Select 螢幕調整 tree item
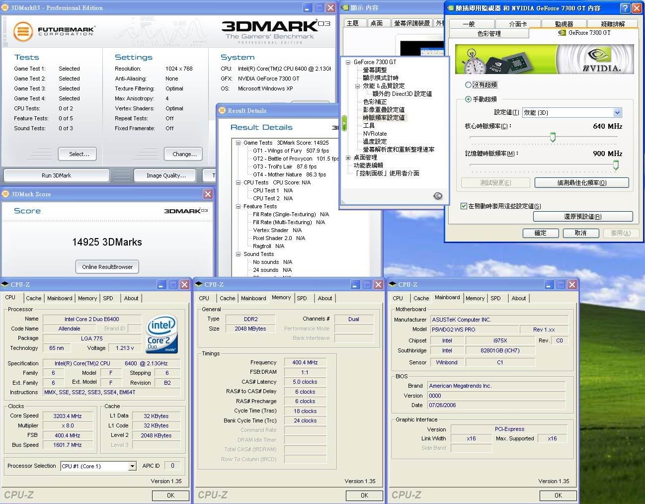The image size is (645, 504). tap(375, 70)
